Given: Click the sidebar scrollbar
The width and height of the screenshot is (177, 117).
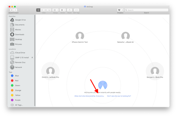Looking at the screenshot, I should pyautogui.click(x=35, y=60).
